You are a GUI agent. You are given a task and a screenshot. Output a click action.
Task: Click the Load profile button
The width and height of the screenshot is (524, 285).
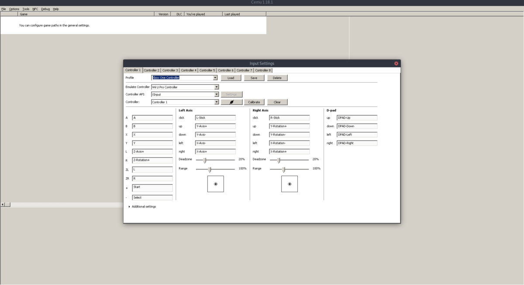click(x=231, y=78)
